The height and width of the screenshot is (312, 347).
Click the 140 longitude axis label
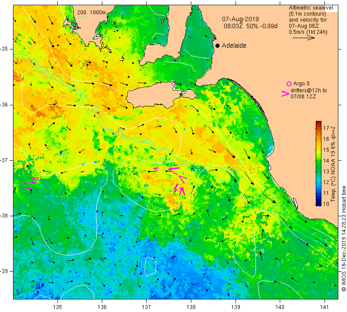tap(280, 307)
